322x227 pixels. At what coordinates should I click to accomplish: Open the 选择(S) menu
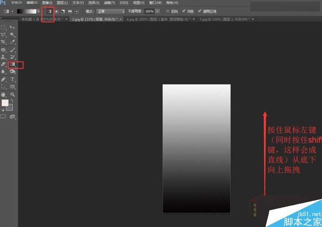coord(94,3)
